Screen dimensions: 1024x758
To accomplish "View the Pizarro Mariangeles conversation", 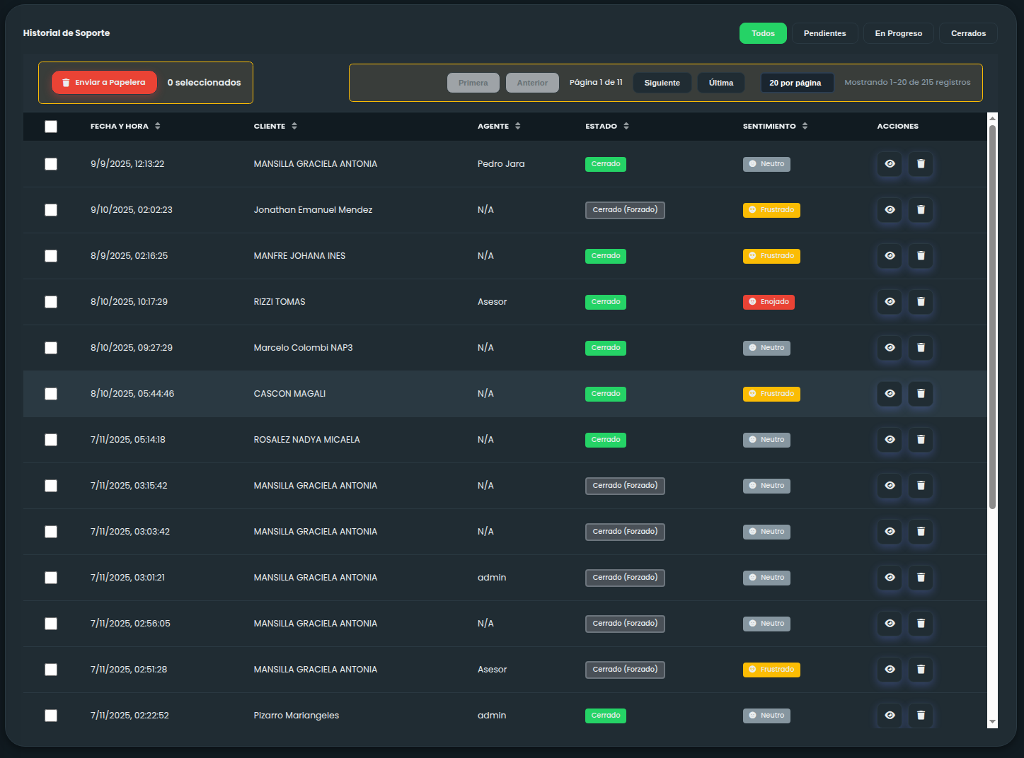I will tap(890, 716).
